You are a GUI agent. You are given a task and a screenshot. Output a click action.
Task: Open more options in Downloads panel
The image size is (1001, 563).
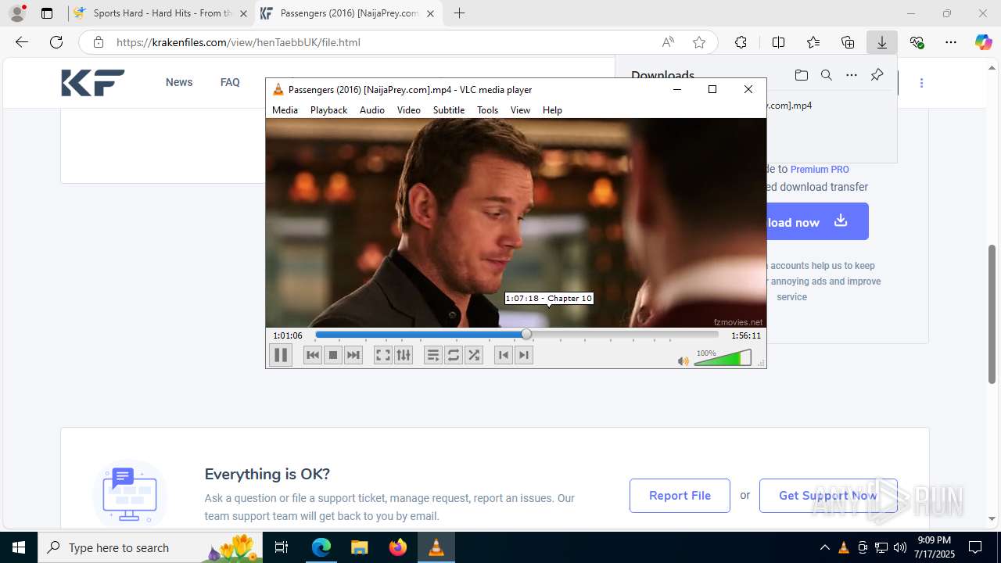tap(852, 75)
